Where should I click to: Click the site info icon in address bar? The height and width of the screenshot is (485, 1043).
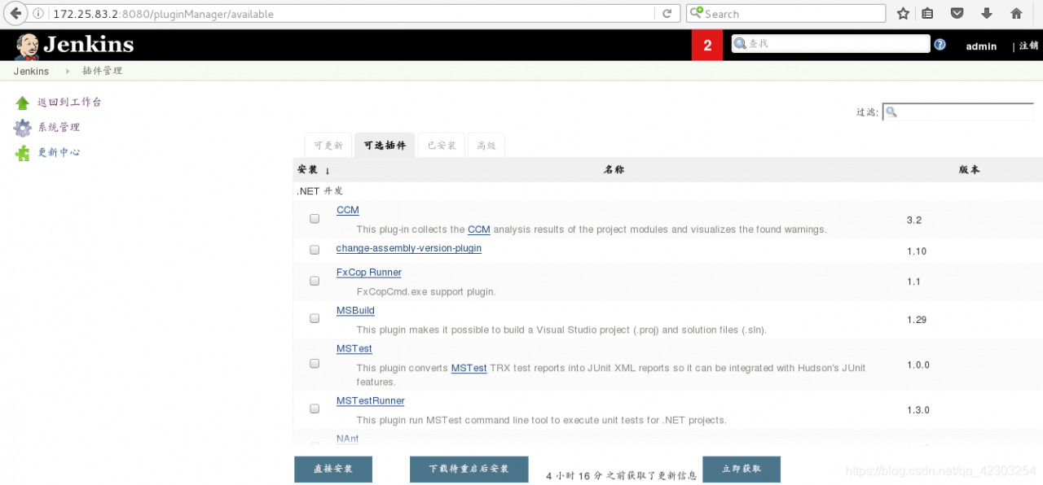tap(39, 14)
